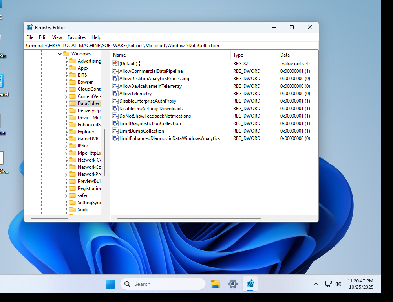Click the clock and date in taskbar
393x302 pixels.
(360, 284)
